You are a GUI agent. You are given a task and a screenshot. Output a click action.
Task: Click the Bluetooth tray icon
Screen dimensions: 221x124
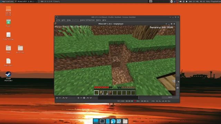pyautogui.click(x=172, y=1)
